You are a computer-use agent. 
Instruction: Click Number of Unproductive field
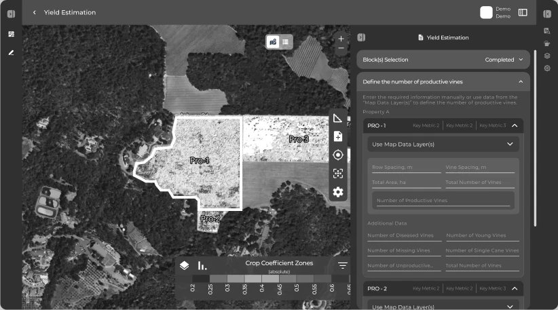pos(405,266)
